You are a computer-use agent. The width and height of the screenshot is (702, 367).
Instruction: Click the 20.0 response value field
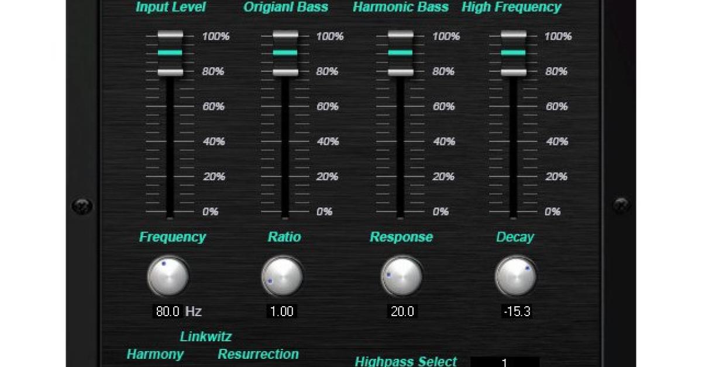[402, 311]
